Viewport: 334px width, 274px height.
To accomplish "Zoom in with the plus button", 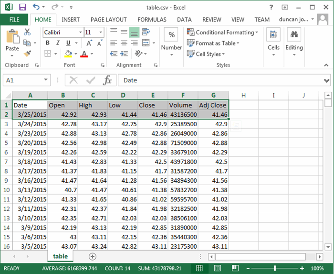I will pos(302,268).
